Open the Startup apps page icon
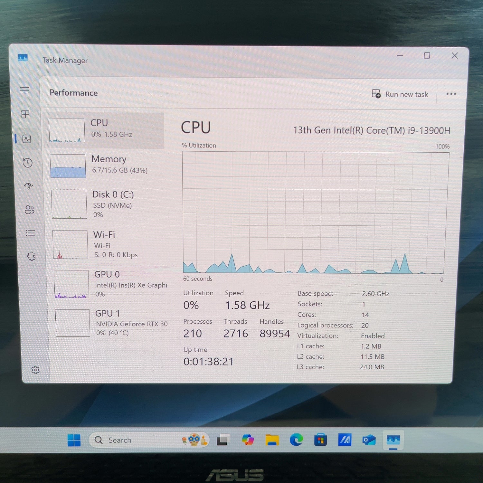 29,186
